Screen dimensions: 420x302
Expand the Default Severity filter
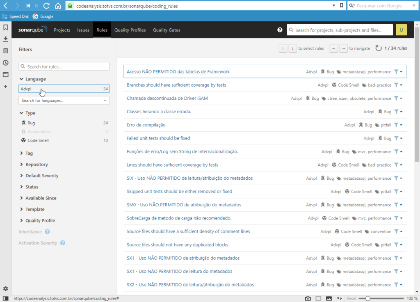(x=39, y=176)
